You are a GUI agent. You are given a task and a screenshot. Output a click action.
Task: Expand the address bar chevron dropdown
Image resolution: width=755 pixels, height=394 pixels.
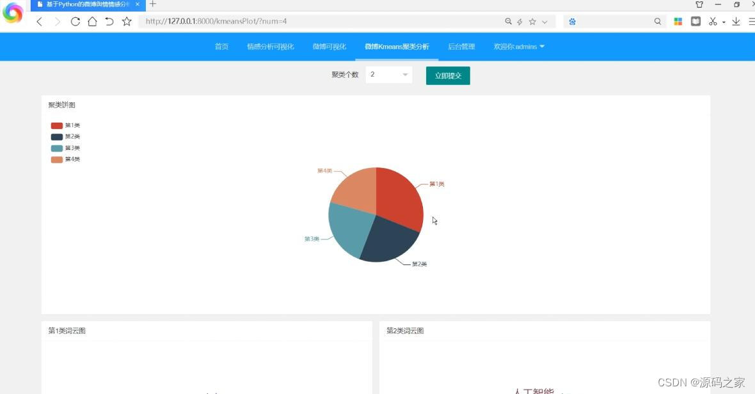click(544, 22)
